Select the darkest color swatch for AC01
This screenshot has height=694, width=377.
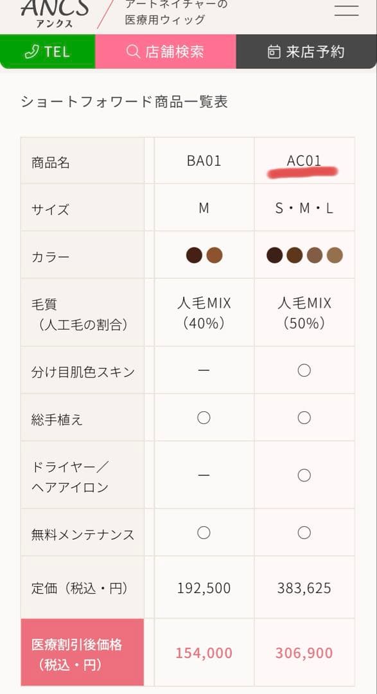click(x=274, y=256)
